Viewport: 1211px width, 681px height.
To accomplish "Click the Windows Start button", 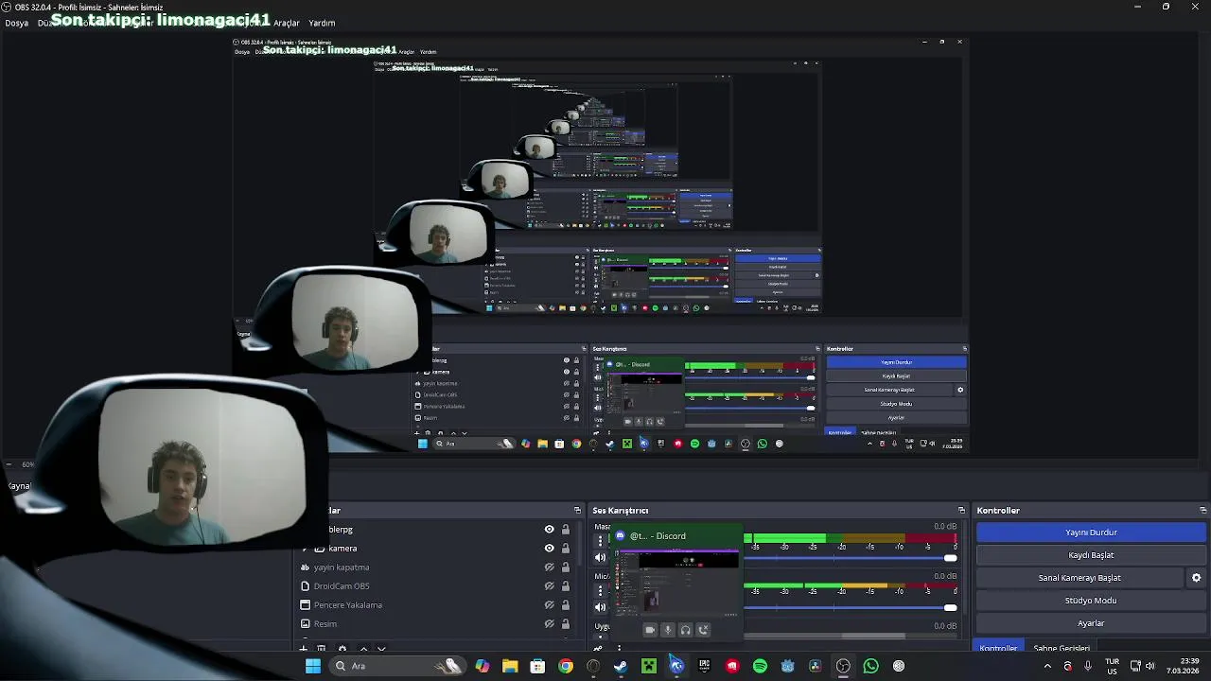I will pos(312,666).
